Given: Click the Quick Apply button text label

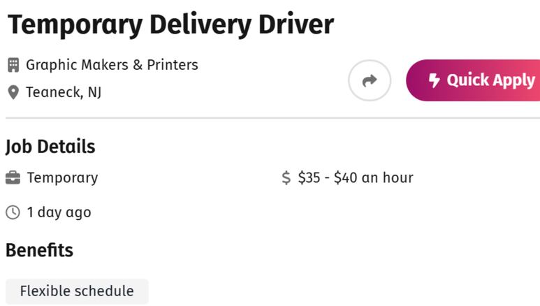Looking at the screenshot, I should click(491, 80).
